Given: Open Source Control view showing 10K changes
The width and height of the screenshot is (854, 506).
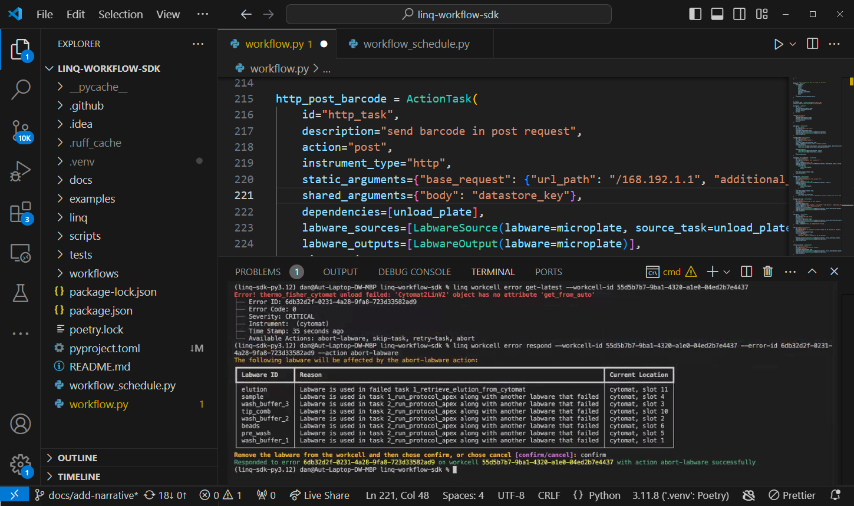Looking at the screenshot, I should tap(21, 131).
